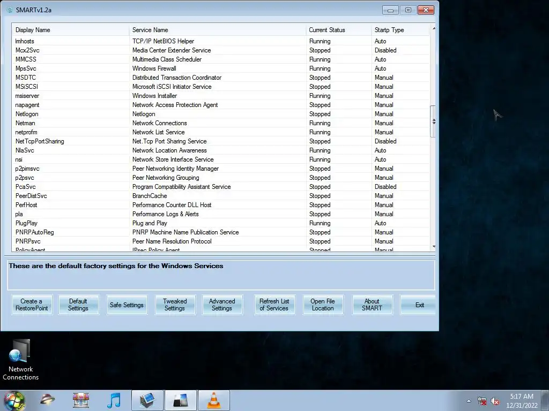Click the SMART title bar app icon
The height and width of the screenshot is (411, 549).
coord(10,10)
